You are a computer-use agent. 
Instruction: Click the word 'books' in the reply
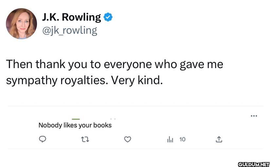point(102,125)
